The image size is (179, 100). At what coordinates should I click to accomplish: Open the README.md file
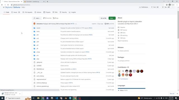coord(40,69)
